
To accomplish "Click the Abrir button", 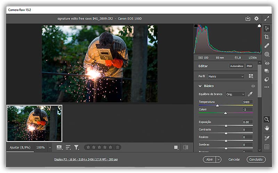I will click(x=210, y=159).
